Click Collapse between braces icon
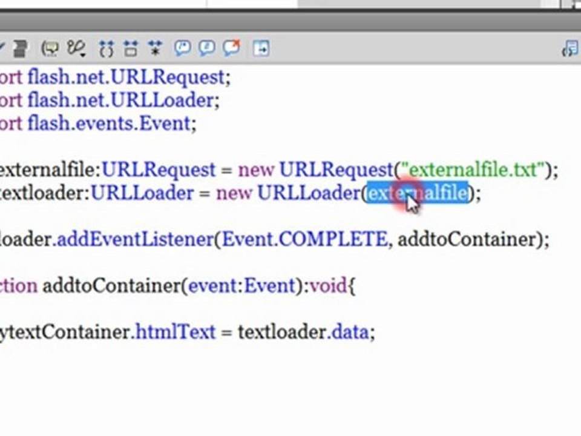The image size is (581, 436). pos(107,48)
